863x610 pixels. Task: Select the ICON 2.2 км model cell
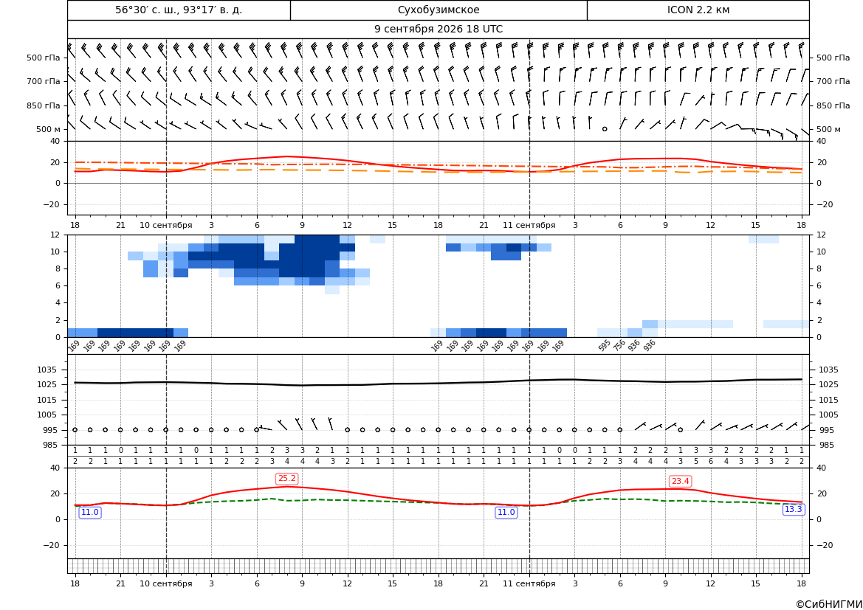coord(698,10)
